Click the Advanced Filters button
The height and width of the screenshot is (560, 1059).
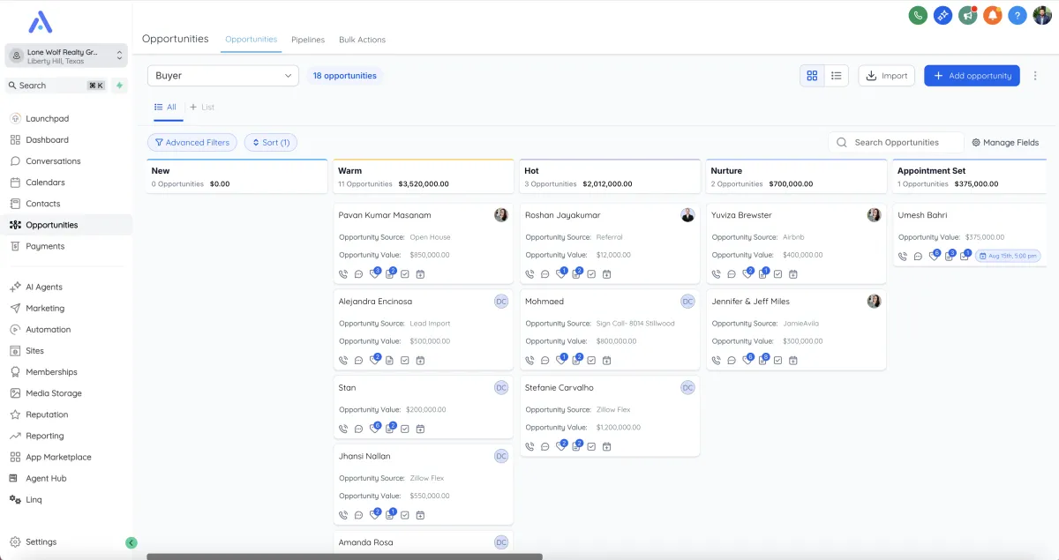[x=192, y=142]
